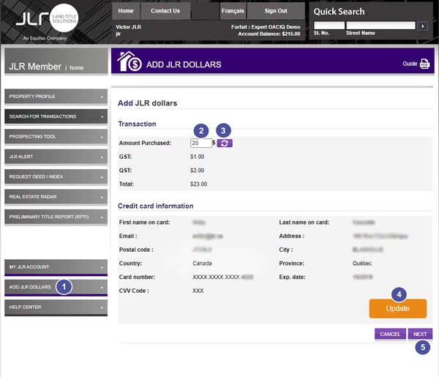The width and height of the screenshot is (439, 377).
Task: Click the home link beside JLR Member
Action: 76,68
